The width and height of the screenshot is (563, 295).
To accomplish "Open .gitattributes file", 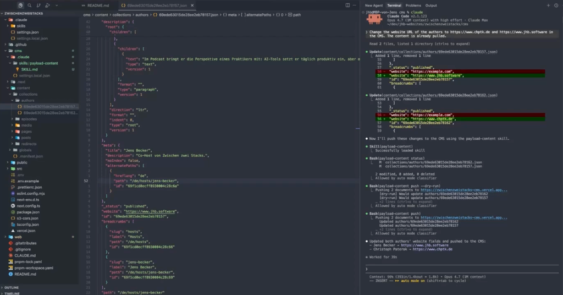I will [x=25, y=243].
